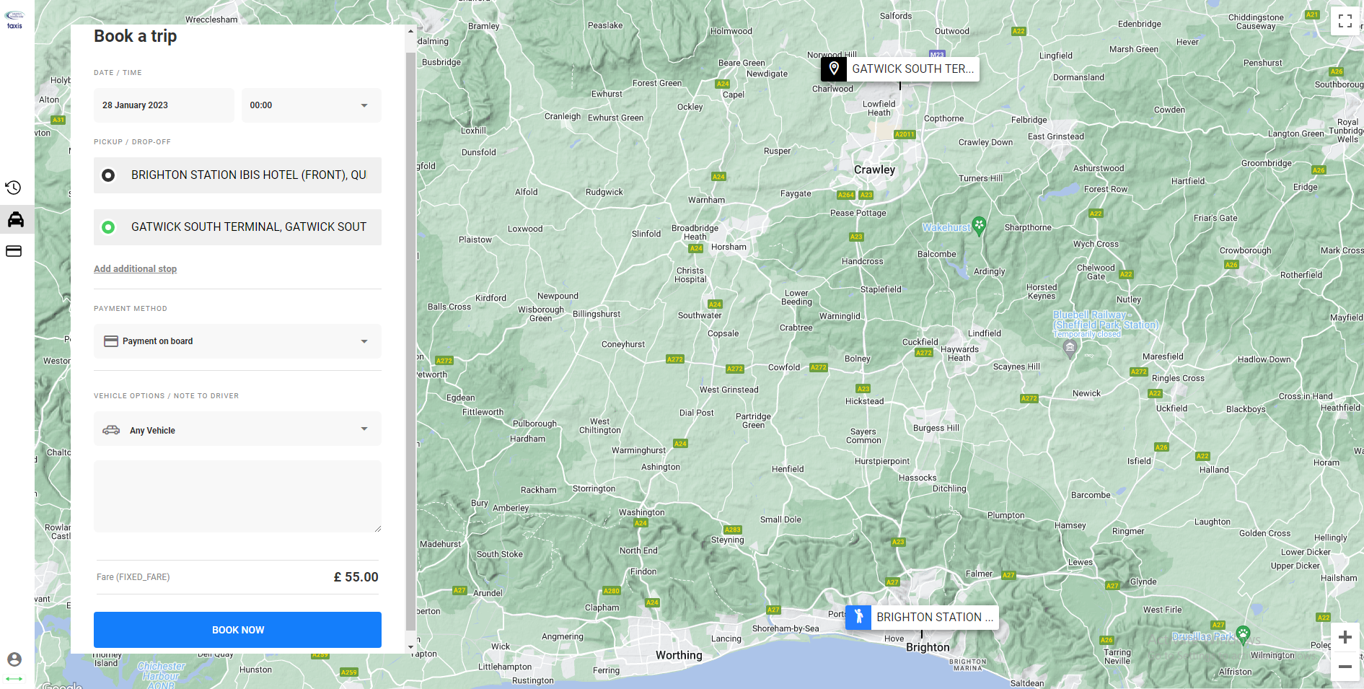Zoom out on the map
1364x689 pixels.
(1345, 667)
